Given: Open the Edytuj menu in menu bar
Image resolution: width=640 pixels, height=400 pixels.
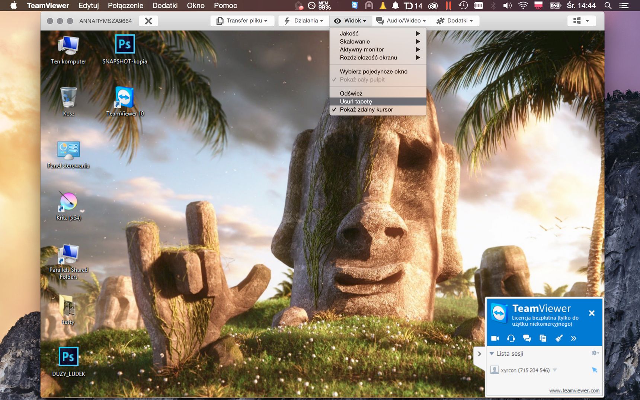Looking at the screenshot, I should coord(89,6).
